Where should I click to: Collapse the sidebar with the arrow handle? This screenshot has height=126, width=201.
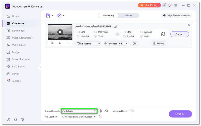coord(40,67)
